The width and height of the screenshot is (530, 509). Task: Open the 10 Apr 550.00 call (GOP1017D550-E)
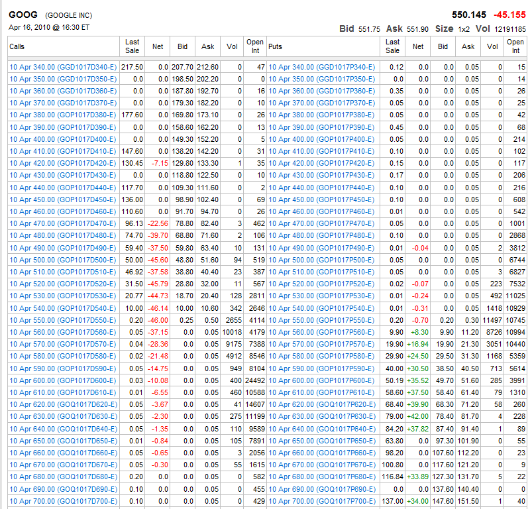63,321
